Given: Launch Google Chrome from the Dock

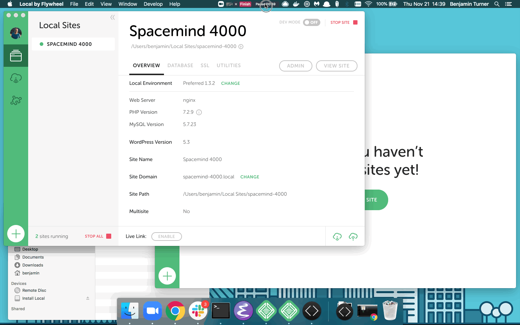Looking at the screenshot, I should coord(175,311).
